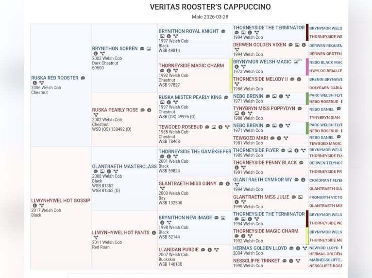Show info icon beside Llwynhywel Hot Pants
372x278 pixels.
click(154, 233)
